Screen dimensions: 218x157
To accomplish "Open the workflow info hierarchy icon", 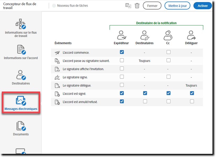I will pyautogui.click(x=21, y=24).
